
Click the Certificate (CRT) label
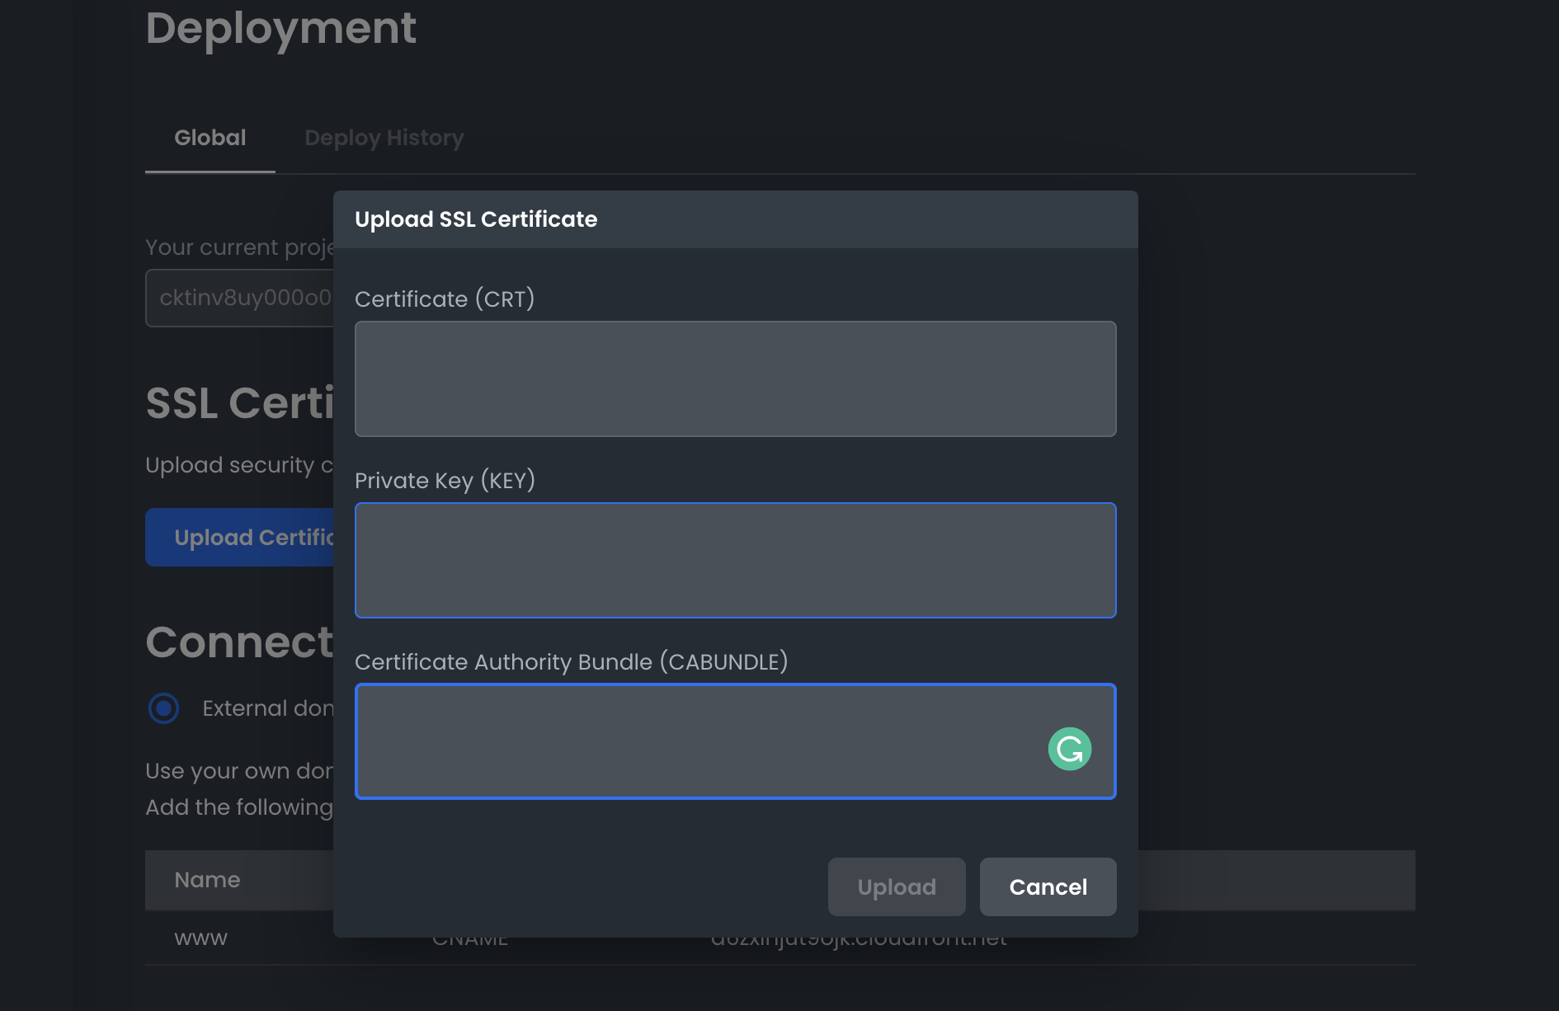click(445, 299)
